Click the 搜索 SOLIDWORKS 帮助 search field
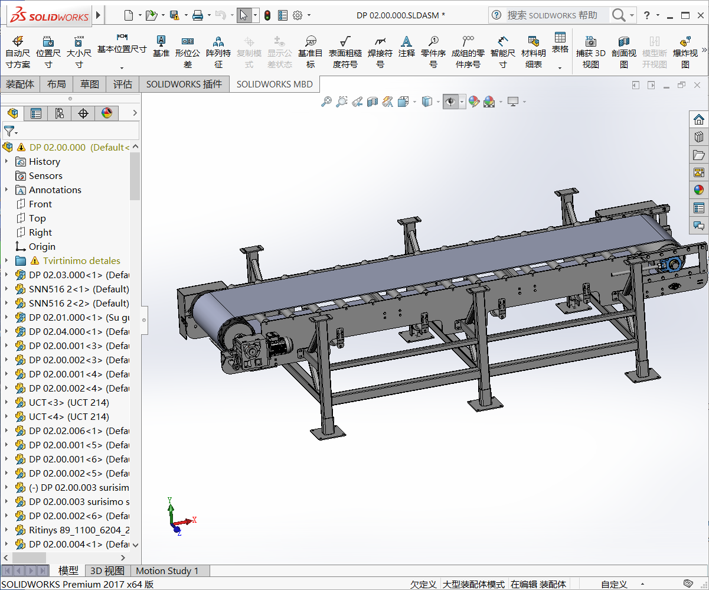Image resolution: width=709 pixels, height=590 pixels. tap(552, 15)
